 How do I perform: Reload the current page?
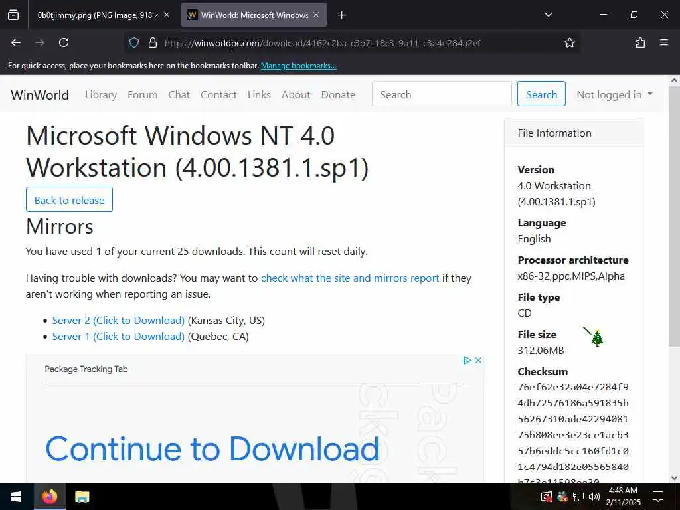64,42
